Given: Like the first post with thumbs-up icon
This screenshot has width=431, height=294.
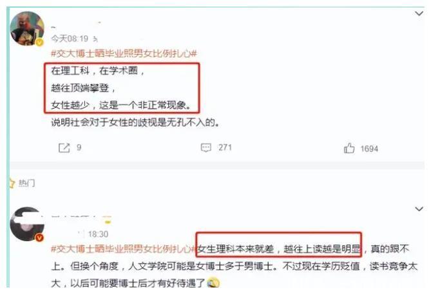Looking at the screenshot, I should [349, 148].
